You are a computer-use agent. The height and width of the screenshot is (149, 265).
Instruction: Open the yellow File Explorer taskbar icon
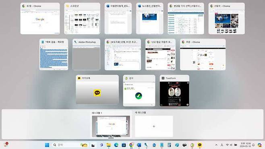pos(108,145)
